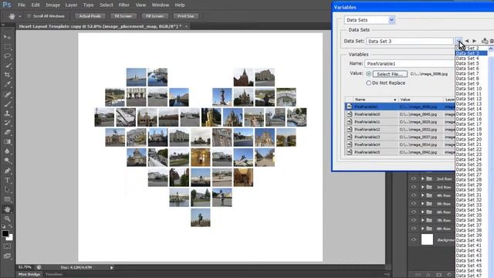Choose the Do Not Replace radio button
Screen dimensions: 494x278
[x=369, y=83]
